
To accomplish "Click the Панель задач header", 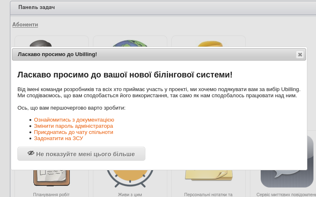I will 36,7.
